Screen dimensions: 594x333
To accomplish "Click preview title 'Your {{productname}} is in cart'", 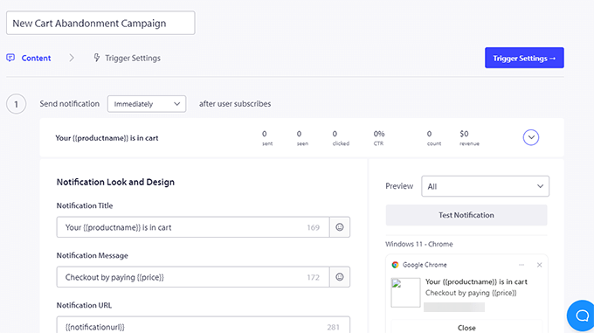I will (x=476, y=281).
